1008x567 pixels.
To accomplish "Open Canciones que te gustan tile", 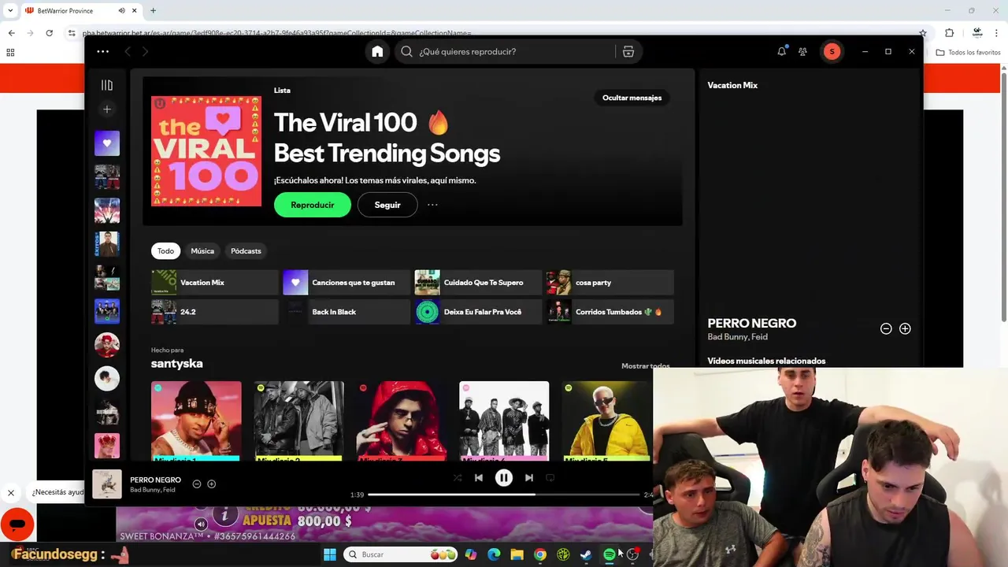I will (x=346, y=282).
